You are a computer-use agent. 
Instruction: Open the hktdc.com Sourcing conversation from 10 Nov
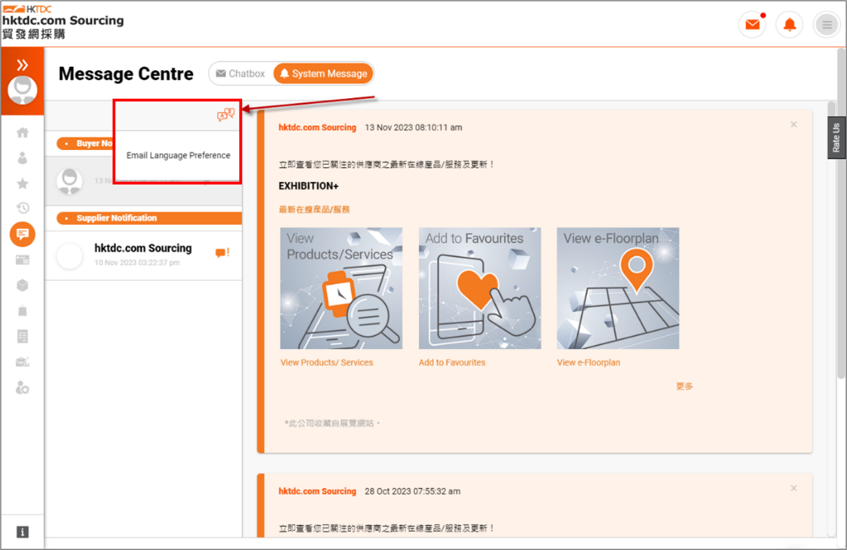(143, 255)
